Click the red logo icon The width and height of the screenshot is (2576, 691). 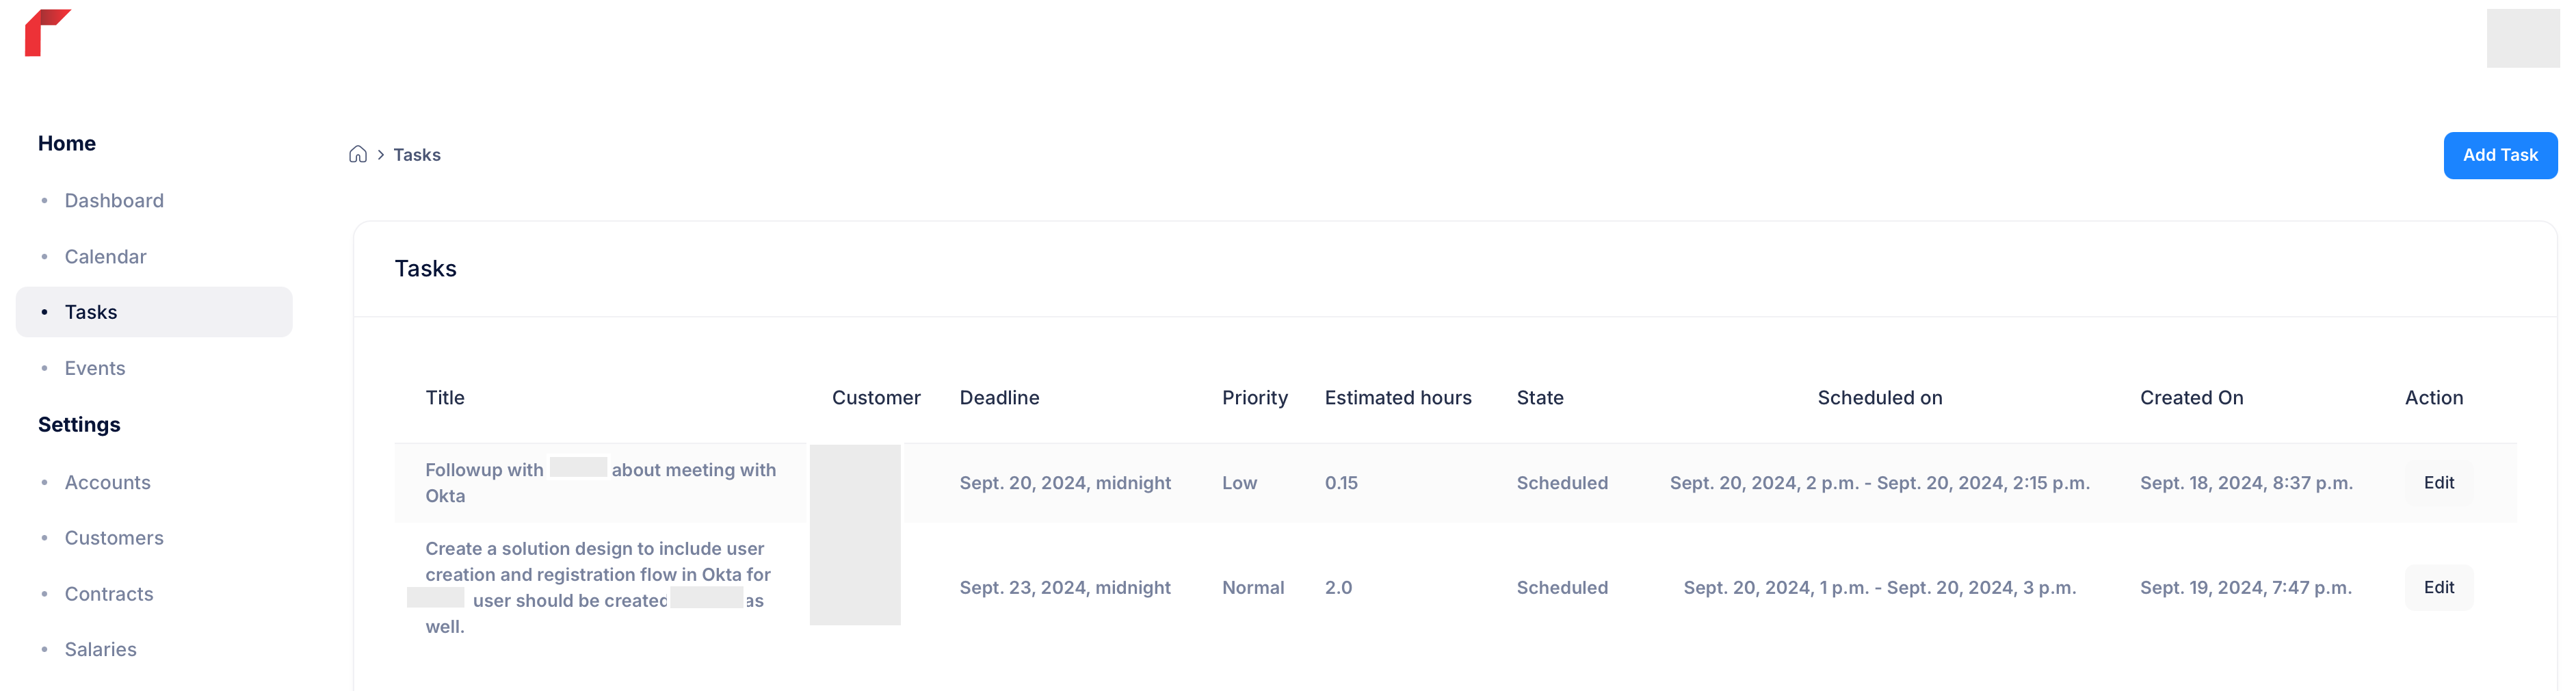pos(47,33)
